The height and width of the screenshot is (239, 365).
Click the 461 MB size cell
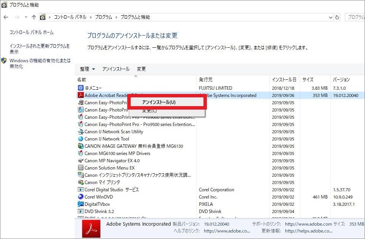click(320, 197)
